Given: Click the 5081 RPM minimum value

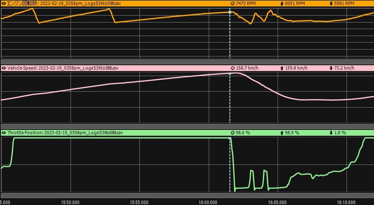Looking at the screenshot, I should tap(344, 3).
